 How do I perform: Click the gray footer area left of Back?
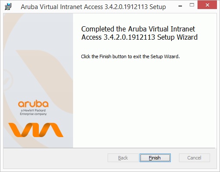tap(55, 158)
